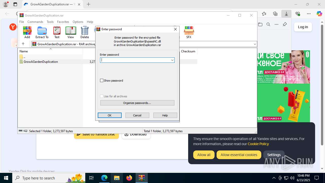Image resolution: width=325 pixels, height=183 pixels.
Task: Click the Delete toolbar icon
Action: click(x=85, y=32)
